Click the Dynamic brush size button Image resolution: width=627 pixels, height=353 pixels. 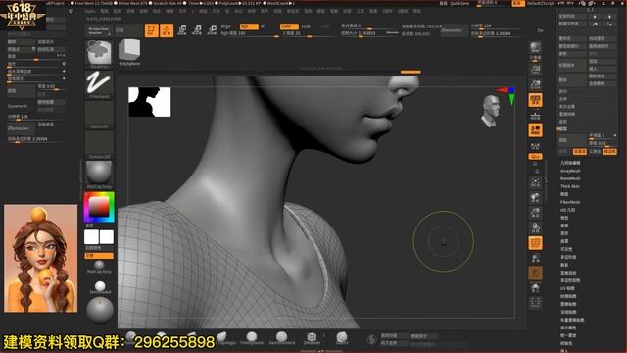coord(392,32)
